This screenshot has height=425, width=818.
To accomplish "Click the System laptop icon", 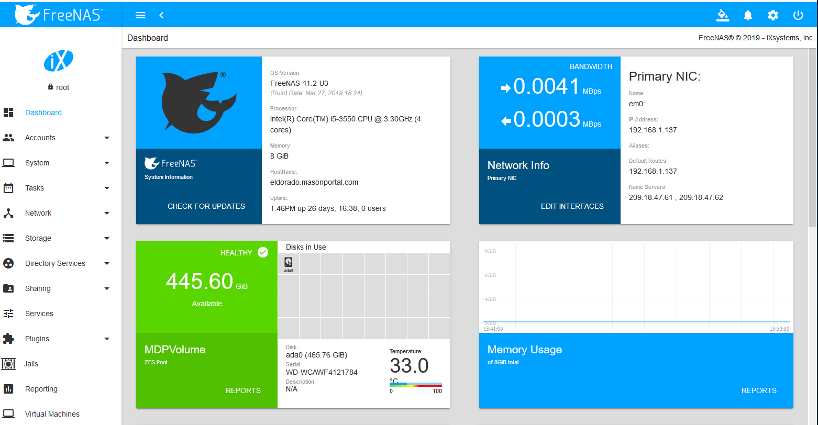I will [8, 163].
